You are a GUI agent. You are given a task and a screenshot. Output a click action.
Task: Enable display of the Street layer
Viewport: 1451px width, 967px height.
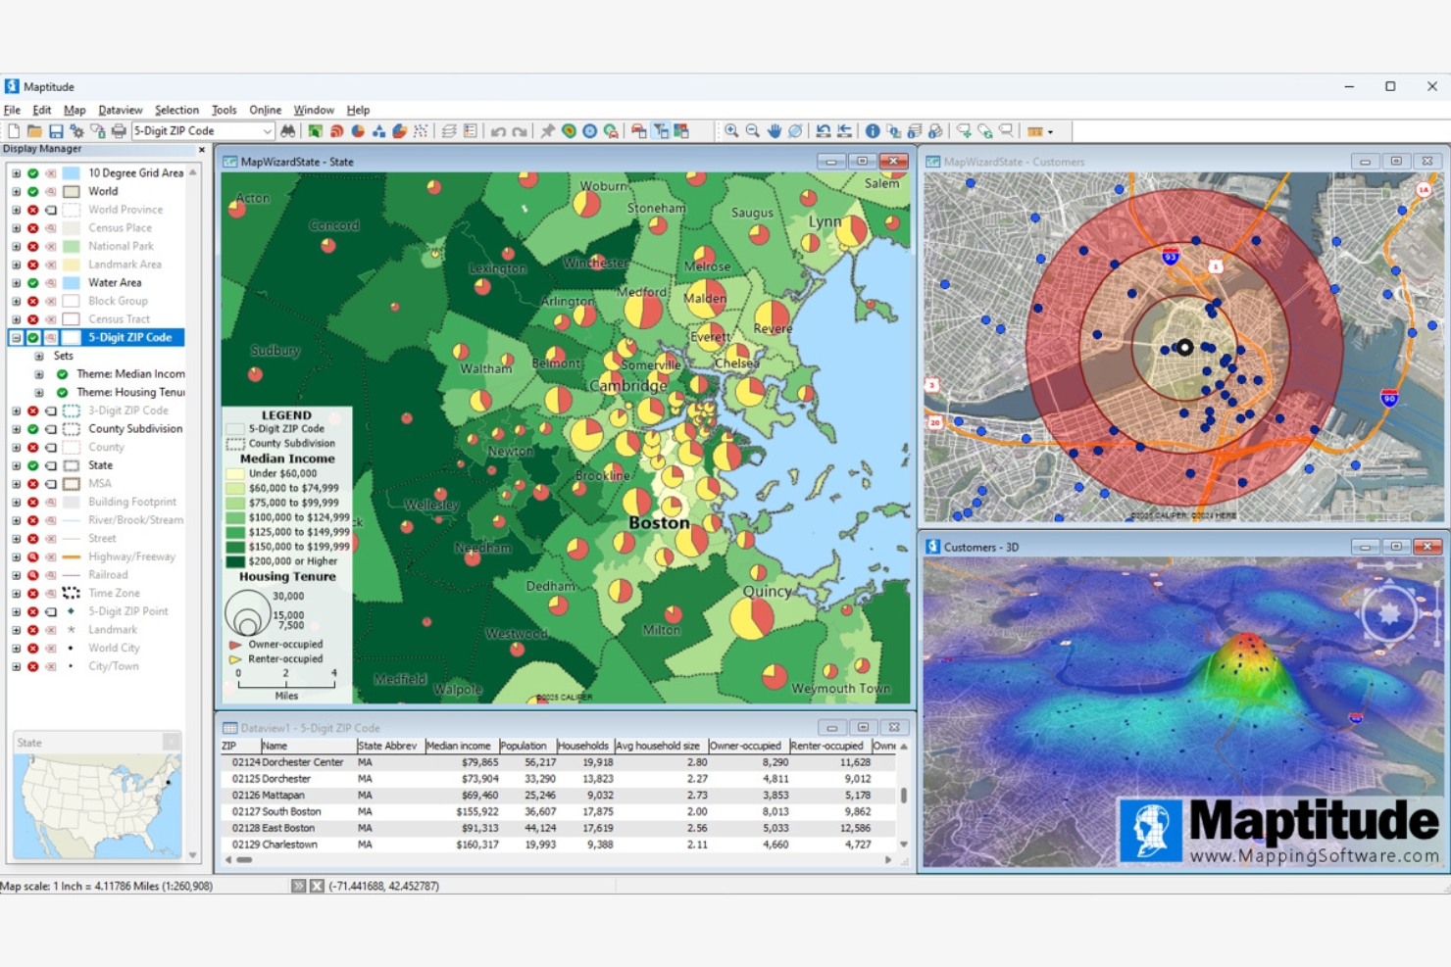(x=32, y=538)
